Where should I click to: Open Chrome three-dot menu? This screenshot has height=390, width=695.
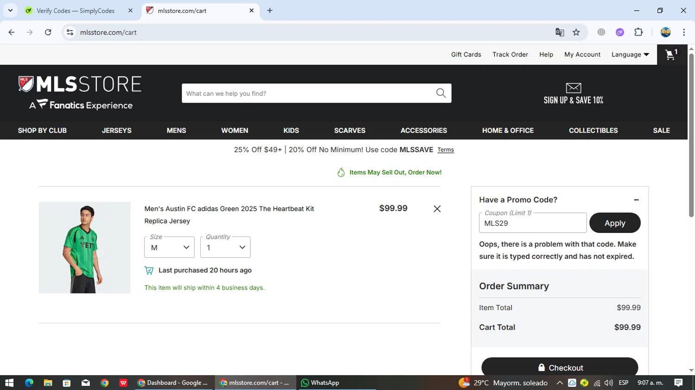click(684, 32)
